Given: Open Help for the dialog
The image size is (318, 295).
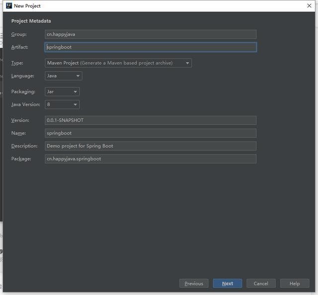Looking at the screenshot, I should tap(295, 284).
